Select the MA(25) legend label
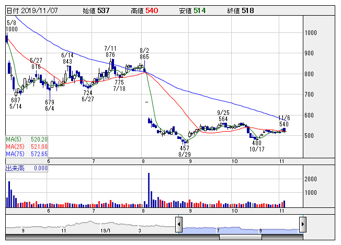Screen dimensions: 341x245 click(x=27, y=147)
